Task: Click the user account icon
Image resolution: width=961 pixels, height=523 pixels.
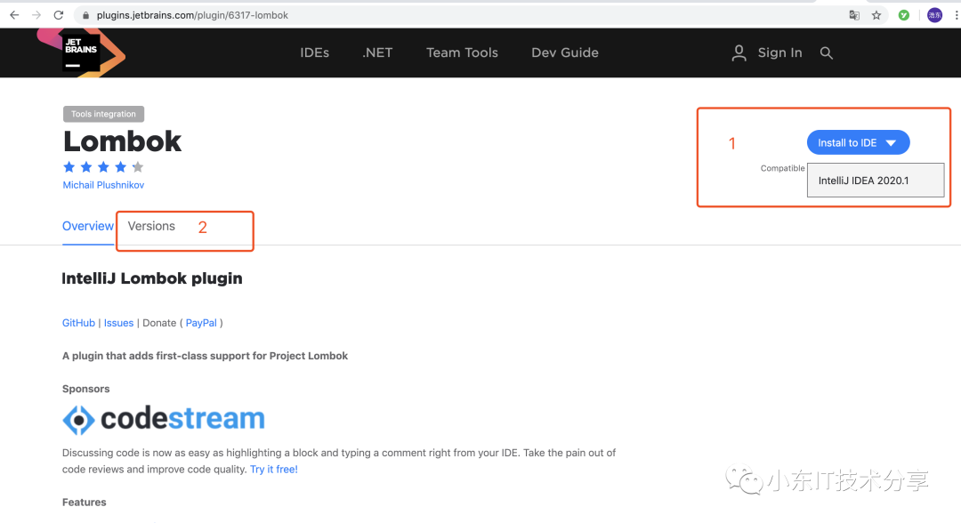Action: coord(739,52)
